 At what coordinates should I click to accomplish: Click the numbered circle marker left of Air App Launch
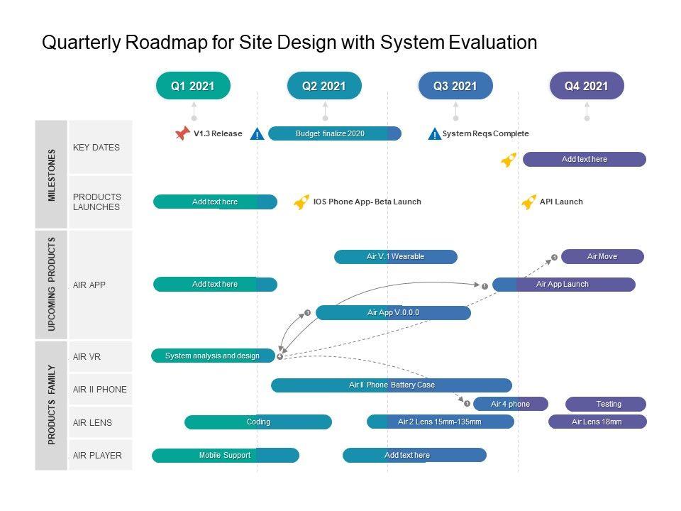pyautogui.click(x=485, y=286)
